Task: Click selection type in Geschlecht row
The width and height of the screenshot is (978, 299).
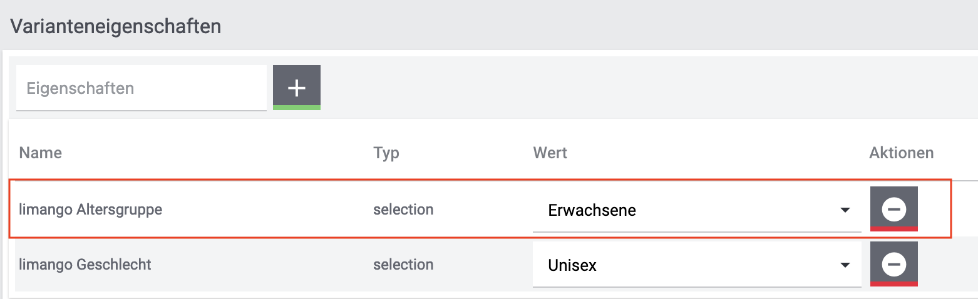Action: click(x=403, y=265)
